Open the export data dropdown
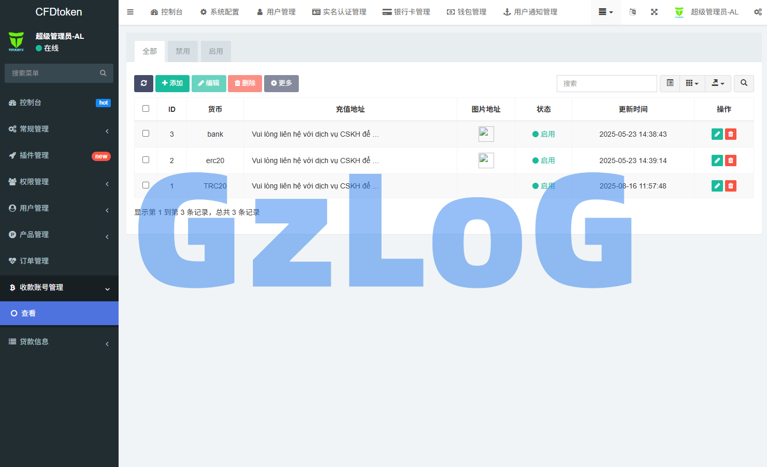Image resolution: width=767 pixels, height=467 pixels. pyautogui.click(x=718, y=83)
